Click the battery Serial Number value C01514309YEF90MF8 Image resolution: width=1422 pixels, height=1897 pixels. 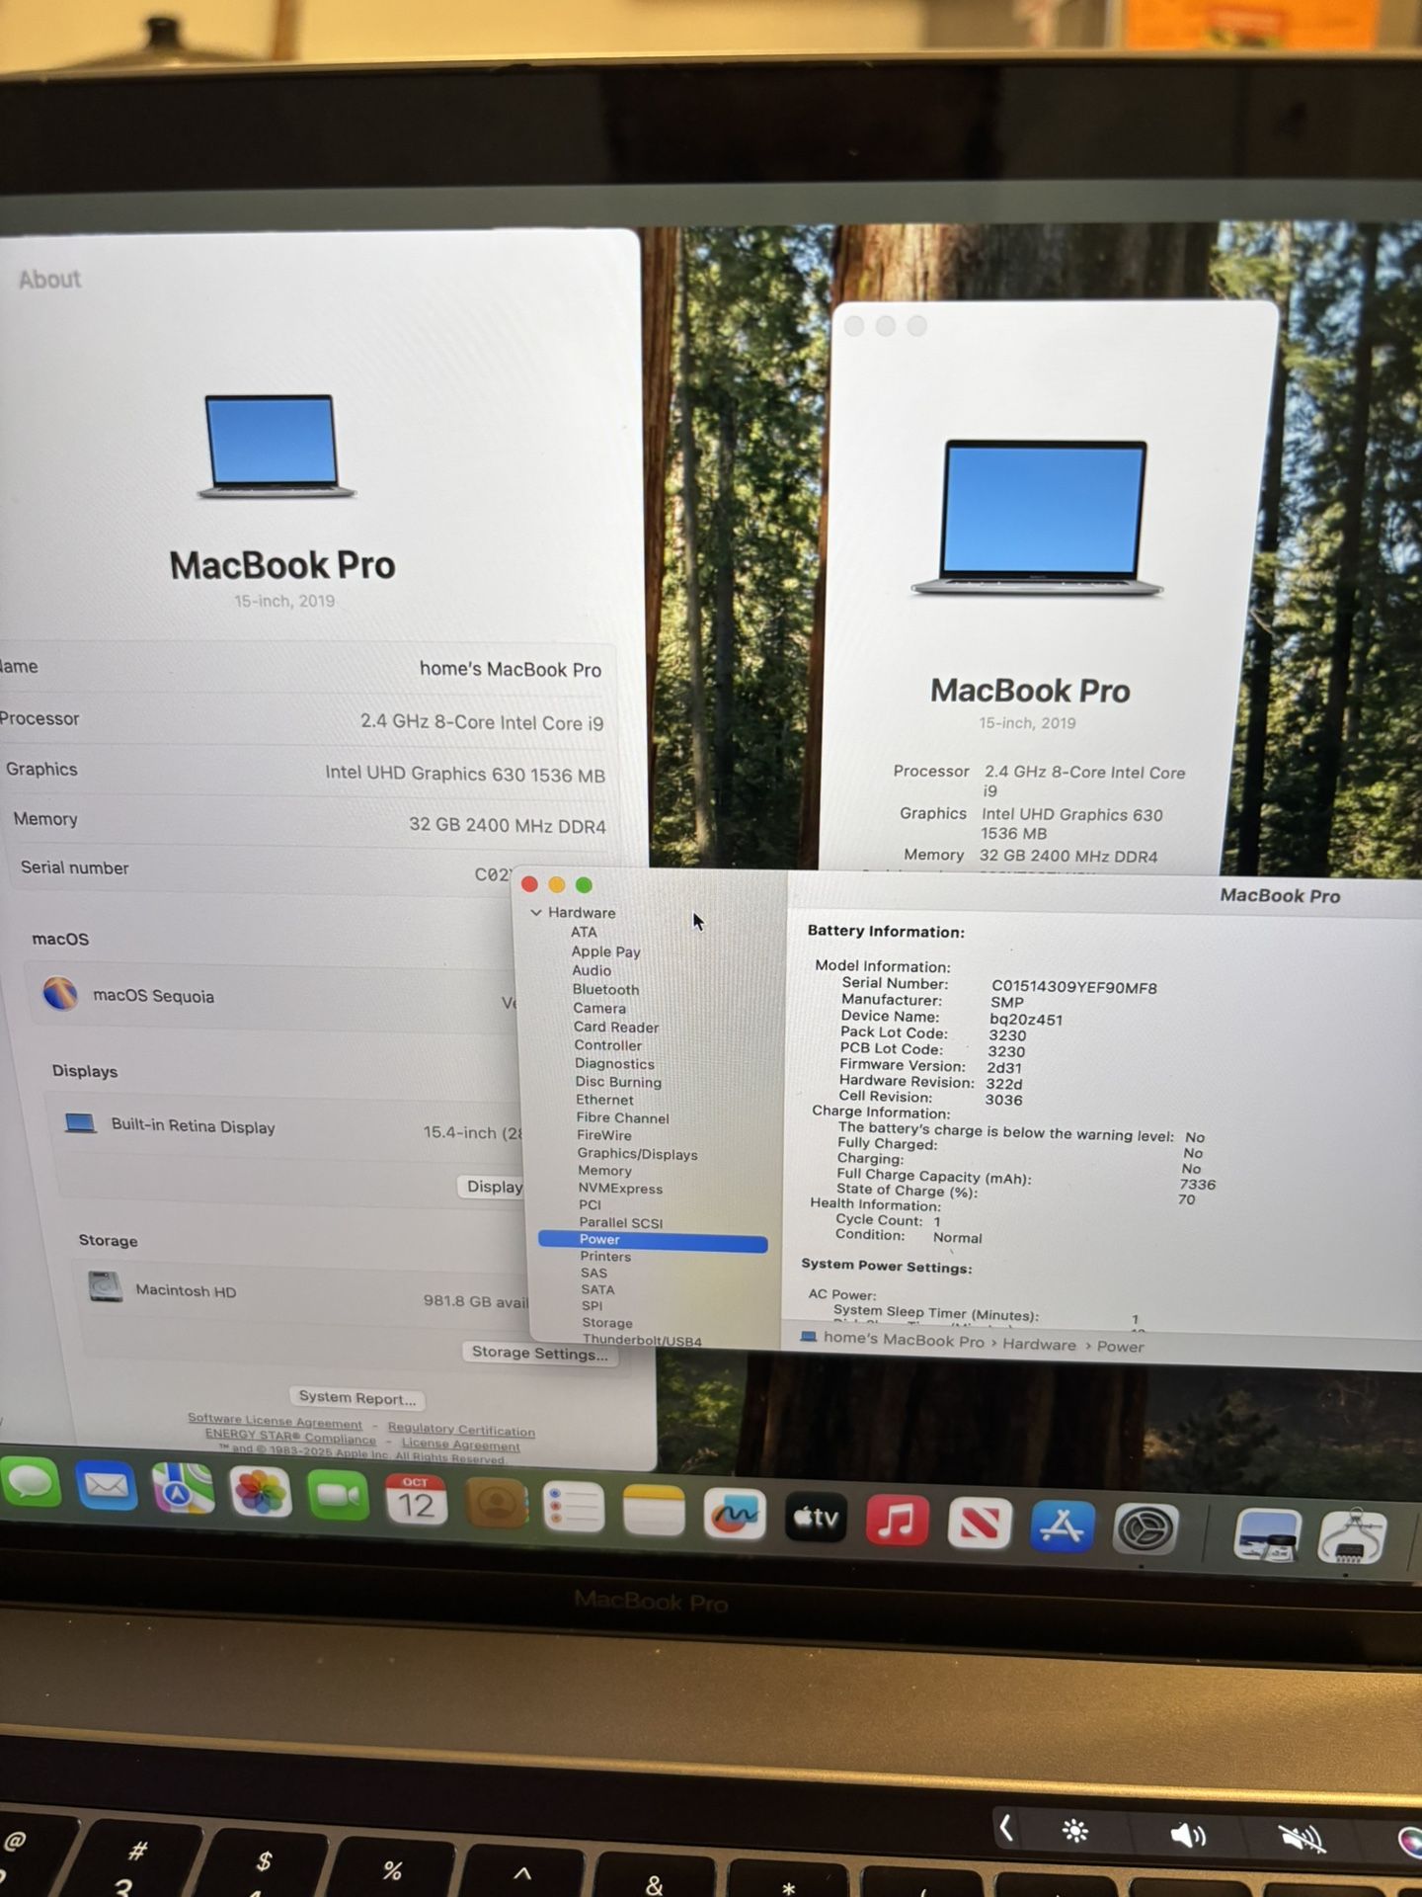pyautogui.click(x=1073, y=987)
